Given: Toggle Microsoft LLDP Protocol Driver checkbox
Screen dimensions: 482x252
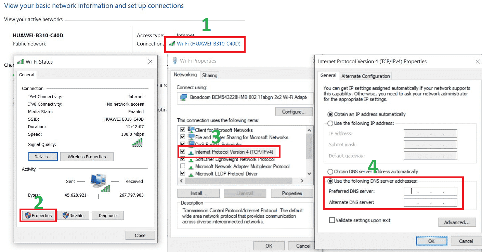Looking at the screenshot, I should click(x=183, y=174).
